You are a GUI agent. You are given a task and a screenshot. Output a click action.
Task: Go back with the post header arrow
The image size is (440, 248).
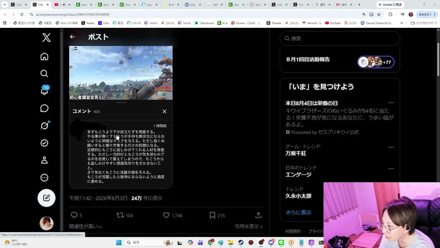(72, 37)
